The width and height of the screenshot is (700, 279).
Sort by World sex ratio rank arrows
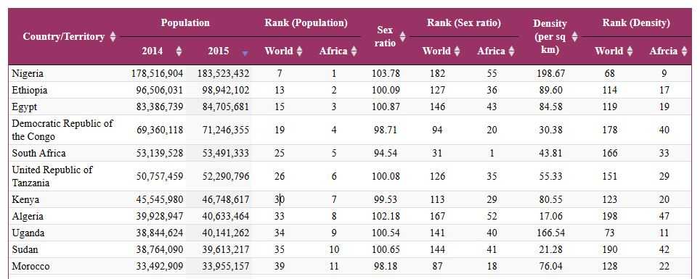click(457, 51)
